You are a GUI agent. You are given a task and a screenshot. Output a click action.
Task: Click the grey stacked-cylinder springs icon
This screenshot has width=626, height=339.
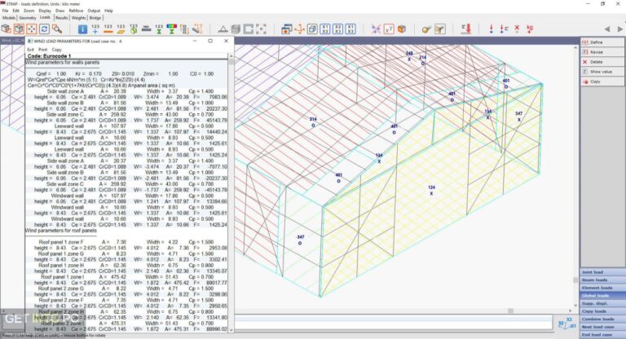pos(236,29)
